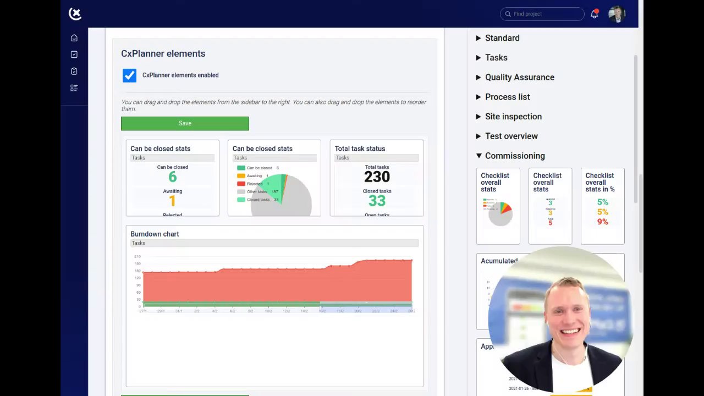Expand the Tasks section
Viewport: 704px width, 396px height.
pyautogui.click(x=492, y=58)
